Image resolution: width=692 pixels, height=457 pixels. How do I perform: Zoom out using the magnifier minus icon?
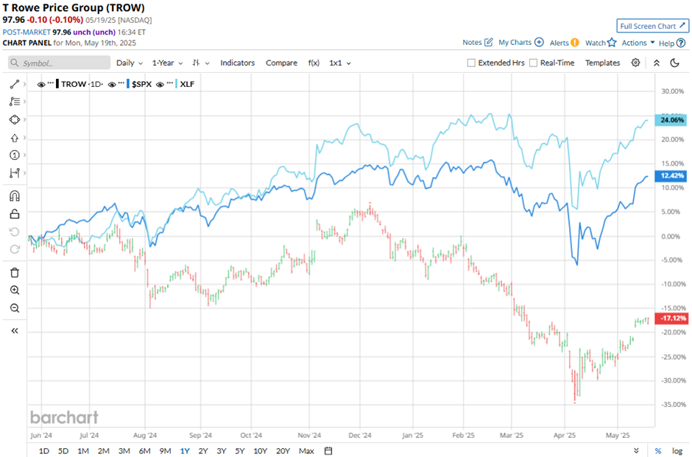[14, 308]
